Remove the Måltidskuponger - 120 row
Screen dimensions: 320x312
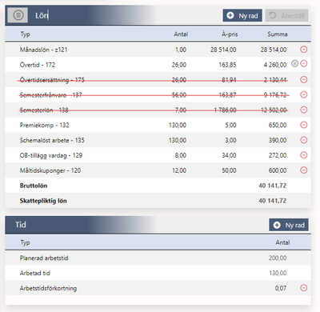[304, 170]
